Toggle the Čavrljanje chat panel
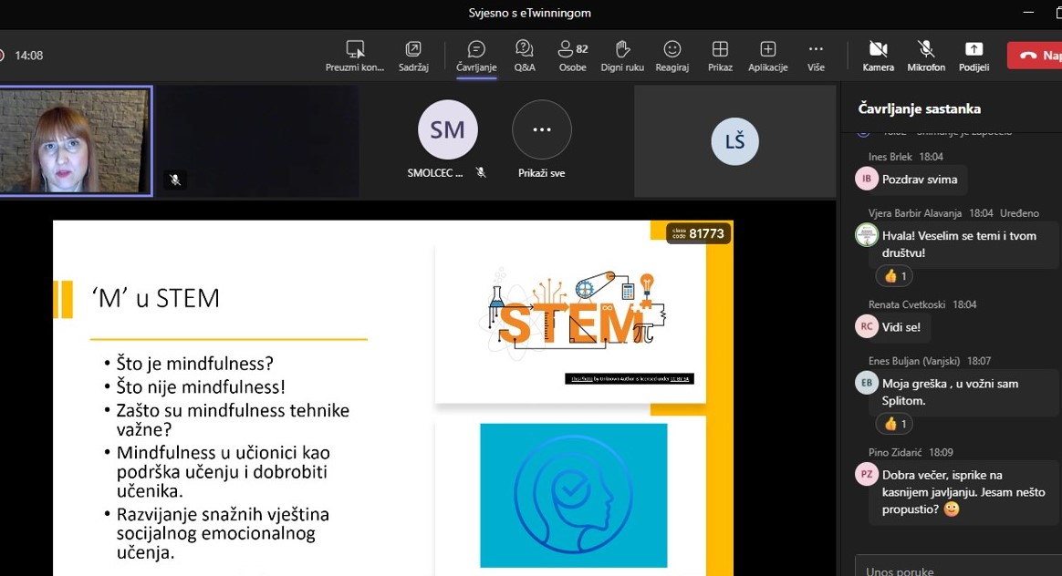 point(475,55)
